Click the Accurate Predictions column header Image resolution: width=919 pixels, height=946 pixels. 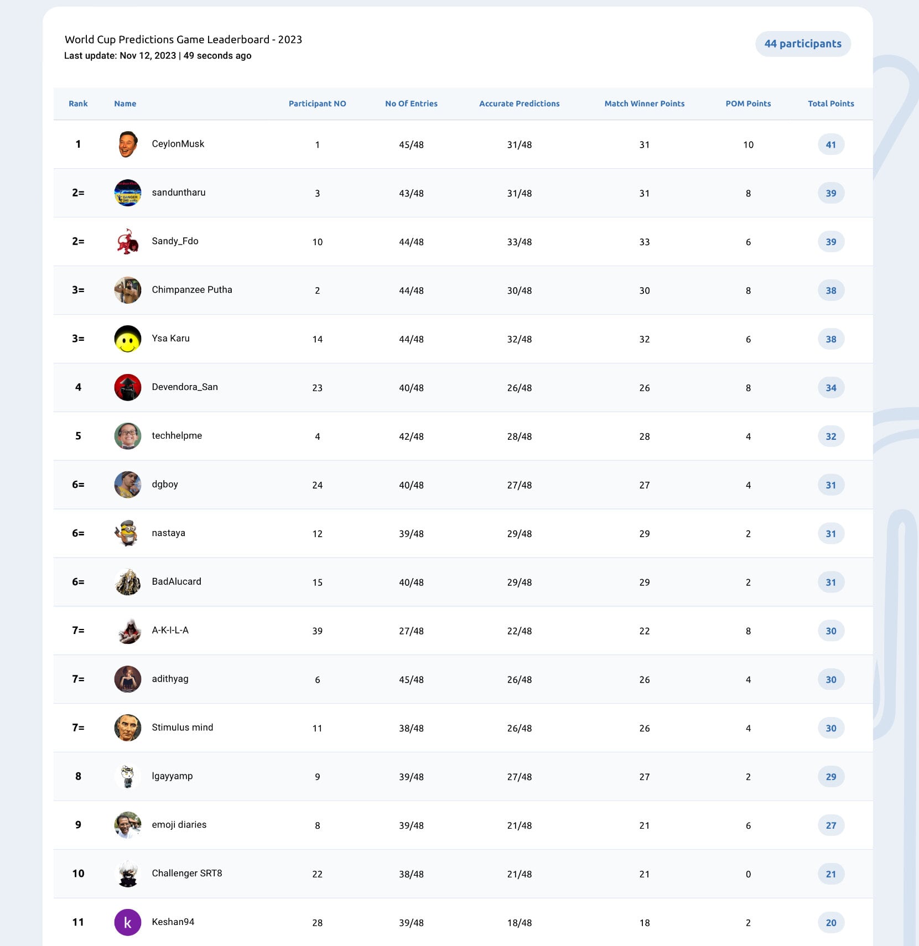pyautogui.click(x=519, y=103)
